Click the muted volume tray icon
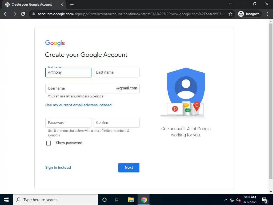The height and width of the screenshot is (205, 273). coord(238,200)
